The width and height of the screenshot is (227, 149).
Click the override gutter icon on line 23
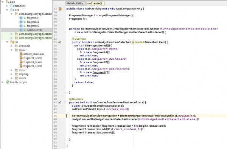pyautogui.click(x=60, y=42)
